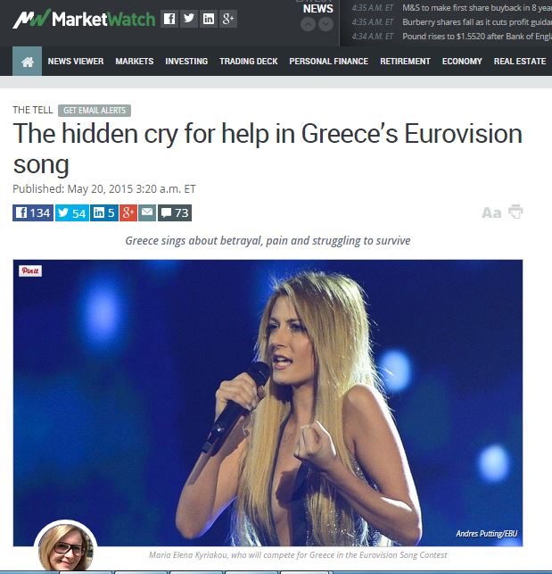Share article via red Google Plus button
The width and height of the screenshot is (552, 574).
point(128,213)
